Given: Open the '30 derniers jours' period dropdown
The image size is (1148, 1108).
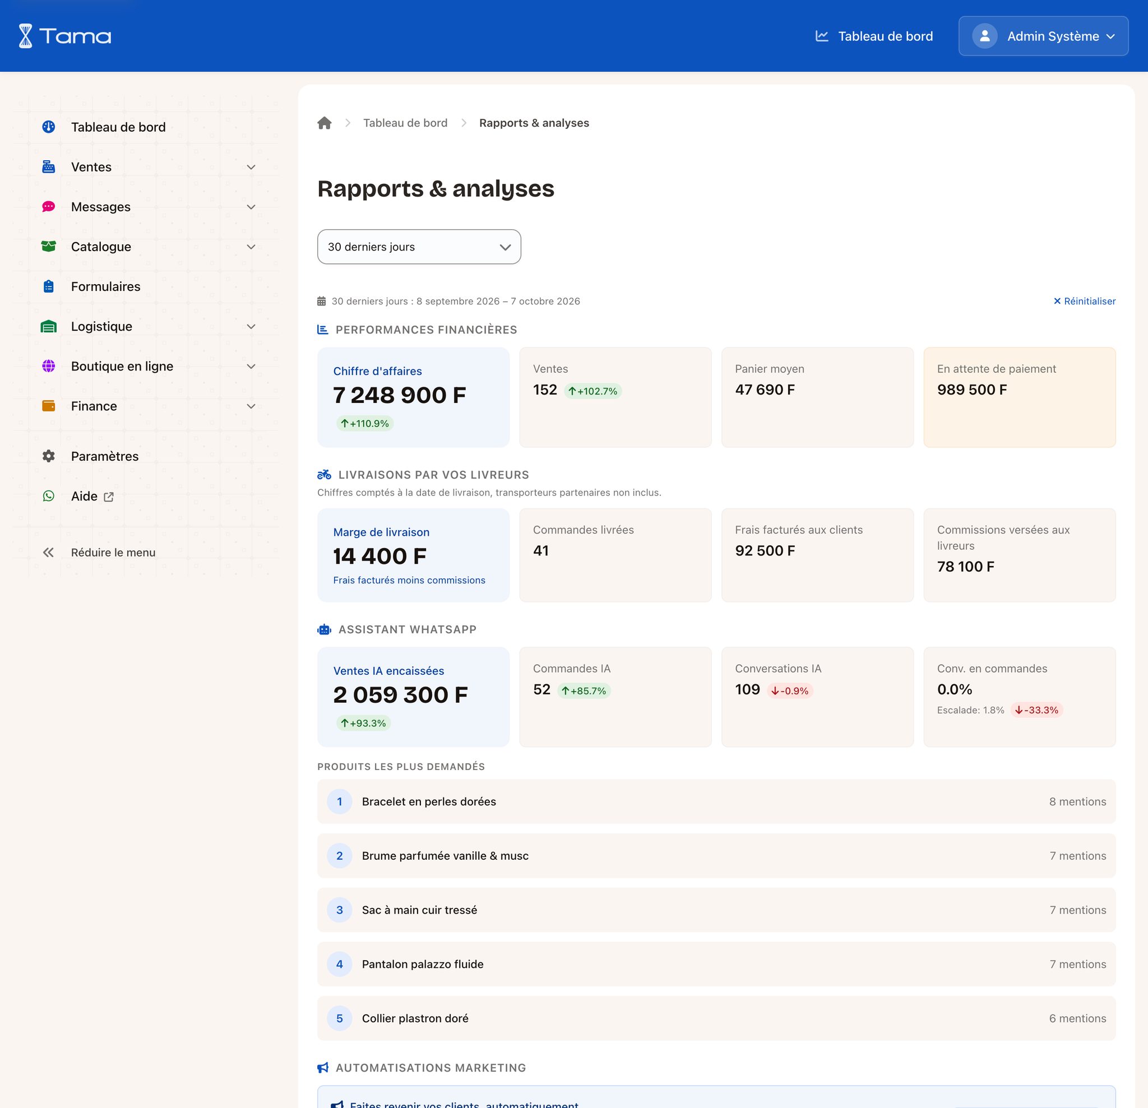Looking at the screenshot, I should point(419,247).
